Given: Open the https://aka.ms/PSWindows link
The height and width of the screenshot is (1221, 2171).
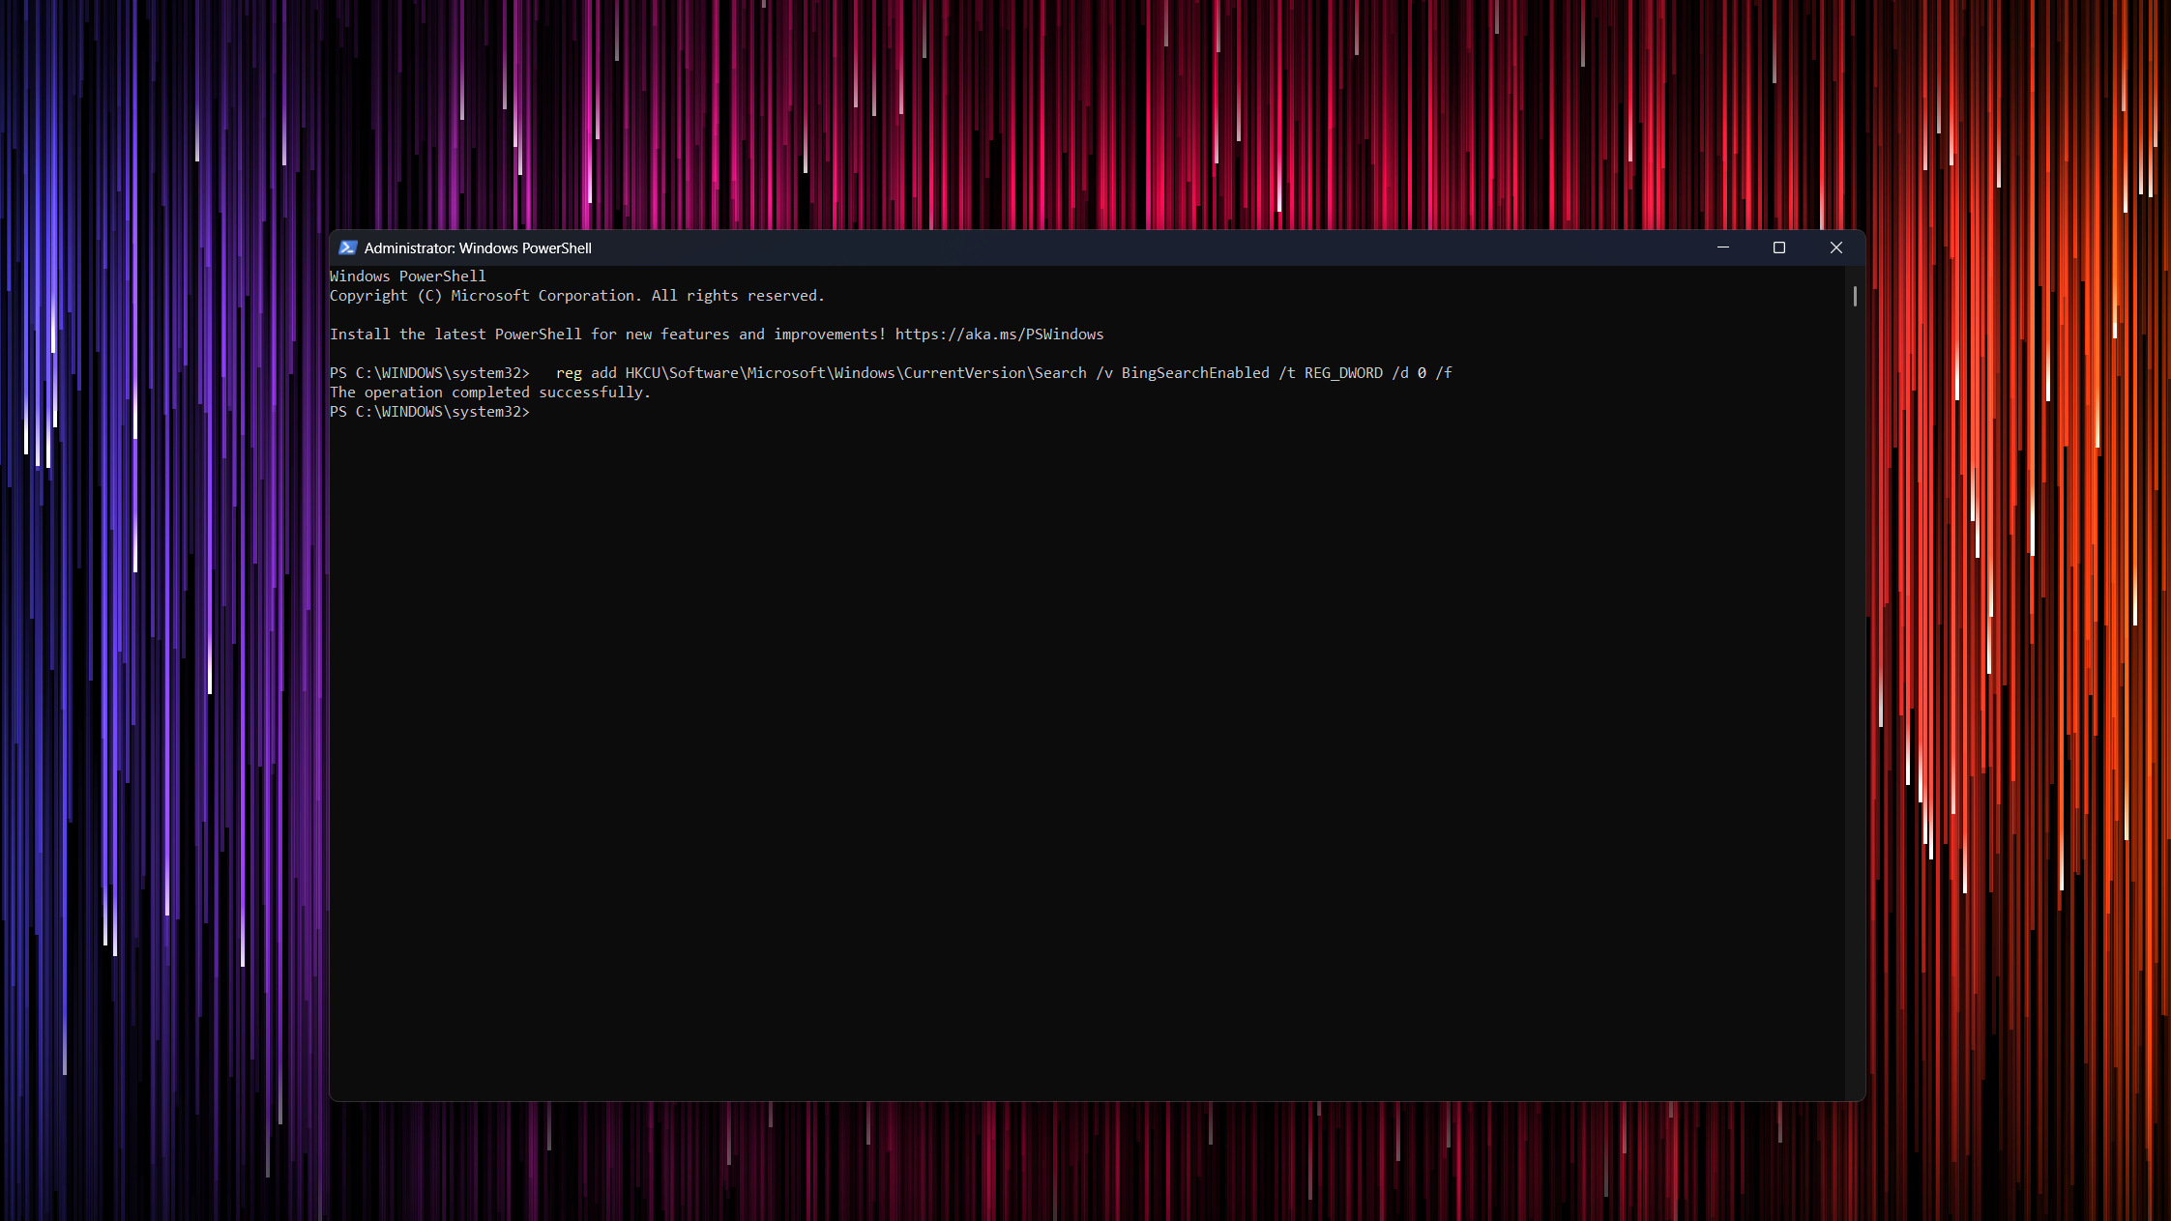Looking at the screenshot, I should tap(999, 334).
